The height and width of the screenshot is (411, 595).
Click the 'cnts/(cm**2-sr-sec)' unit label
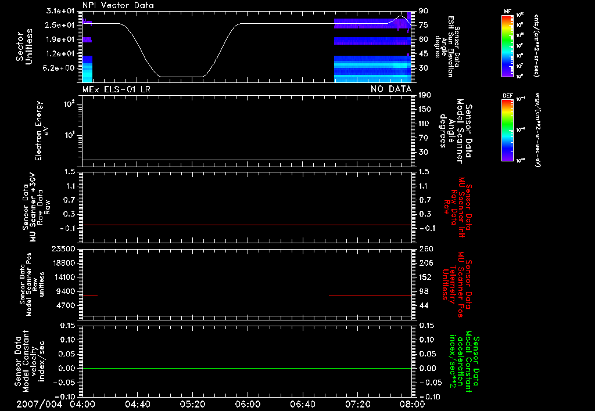coord(536,45)
